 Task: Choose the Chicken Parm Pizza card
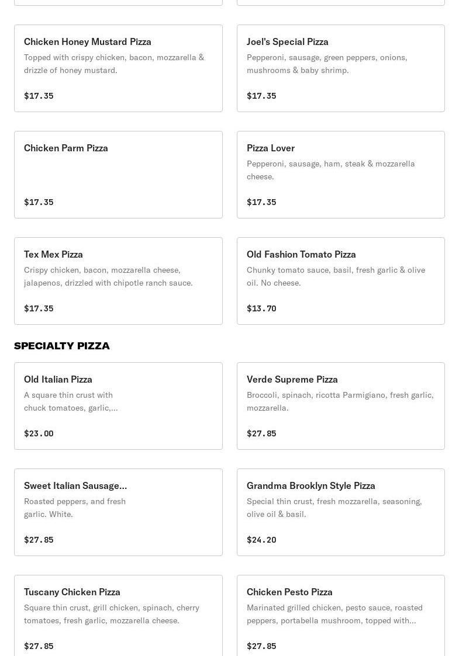pyautogui.click(x=118, y=175)
